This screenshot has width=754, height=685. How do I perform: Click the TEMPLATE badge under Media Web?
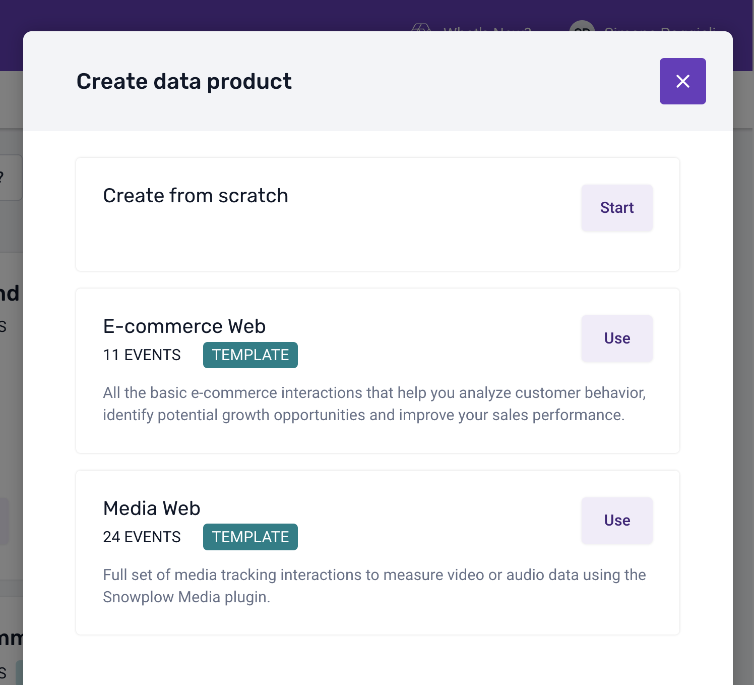[250, 537]
